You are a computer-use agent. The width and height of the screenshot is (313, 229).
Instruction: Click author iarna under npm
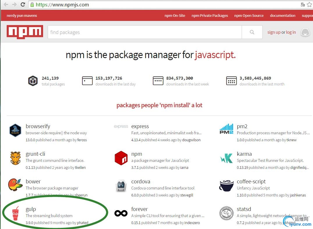(x=184, y=168)
